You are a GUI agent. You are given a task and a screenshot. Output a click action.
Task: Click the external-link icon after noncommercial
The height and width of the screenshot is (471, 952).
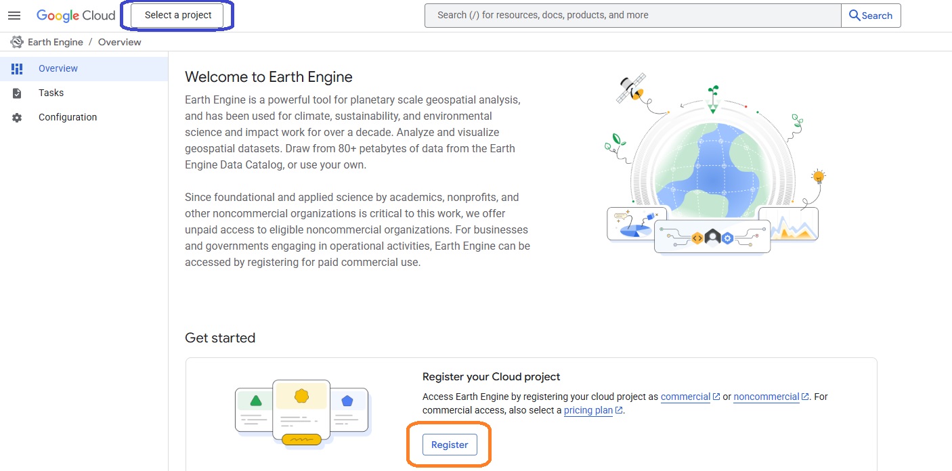(806, 397)
